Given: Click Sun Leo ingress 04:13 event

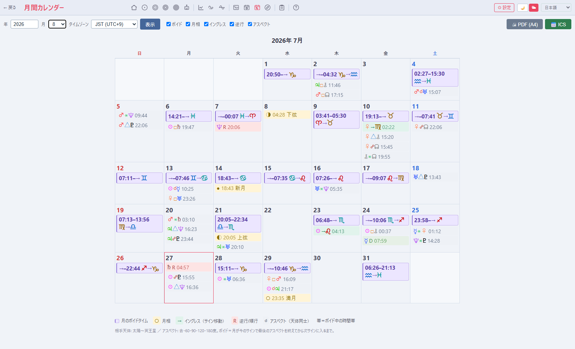Looking at the screenshot, I should [337, 231].
